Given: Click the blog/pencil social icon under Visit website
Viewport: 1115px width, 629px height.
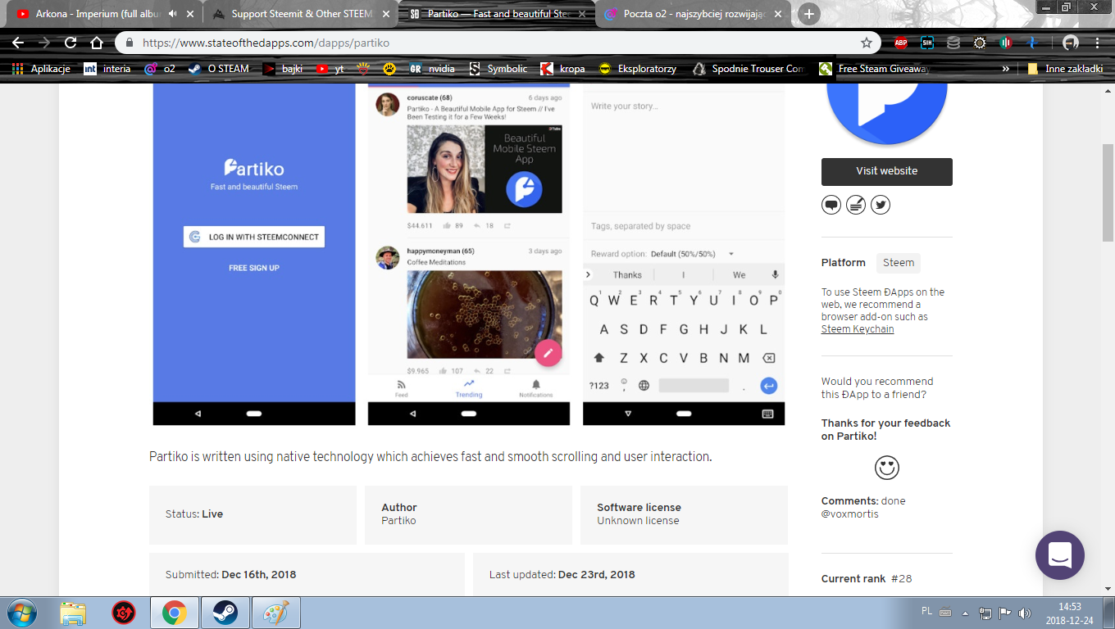Looking at the screenshot, I should point(856,205).
